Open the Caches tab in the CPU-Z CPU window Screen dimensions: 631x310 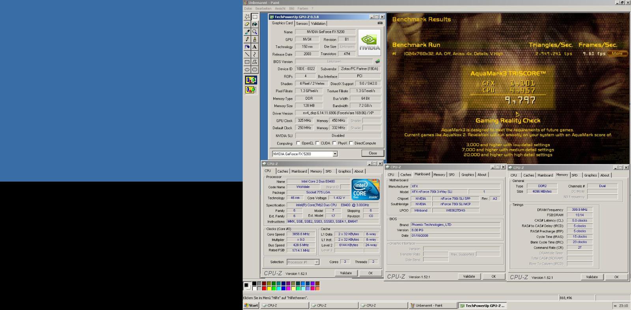coord(282,171)
